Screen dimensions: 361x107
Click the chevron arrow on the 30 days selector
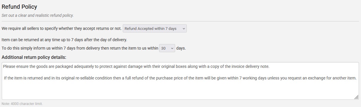tap(172, 48)
